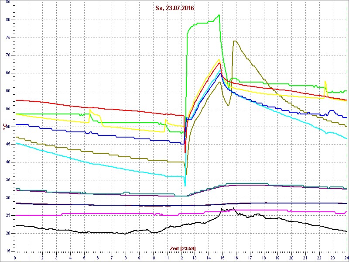The width and height of the screenshot is (349, 262).
Task: Click the 30 temperature axis label
Action: click(8, 198)
